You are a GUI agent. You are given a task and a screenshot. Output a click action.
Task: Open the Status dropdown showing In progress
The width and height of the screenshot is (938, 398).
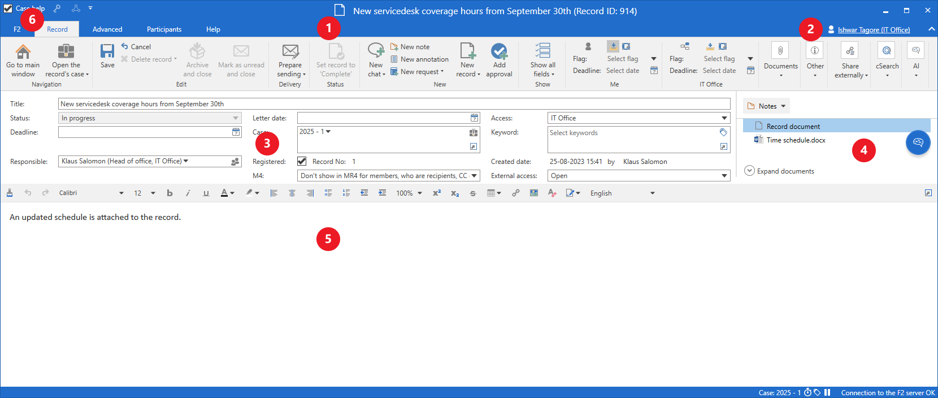pos(150,118)
